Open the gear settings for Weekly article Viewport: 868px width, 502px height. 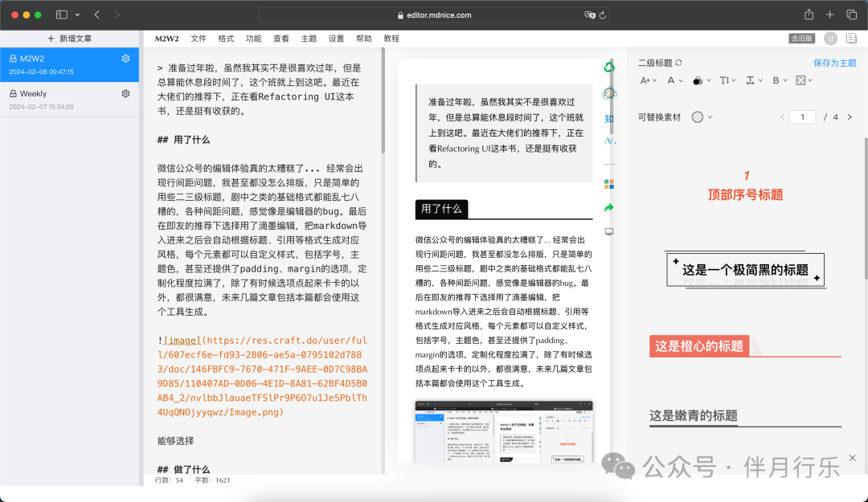[125, 93]
